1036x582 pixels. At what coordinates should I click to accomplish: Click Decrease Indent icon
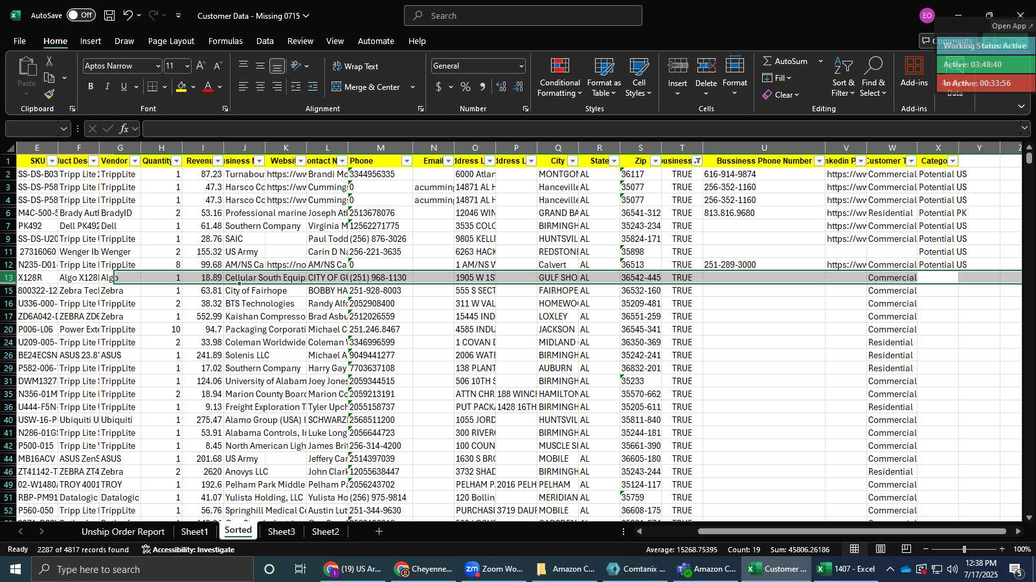[x=296, y=87]
